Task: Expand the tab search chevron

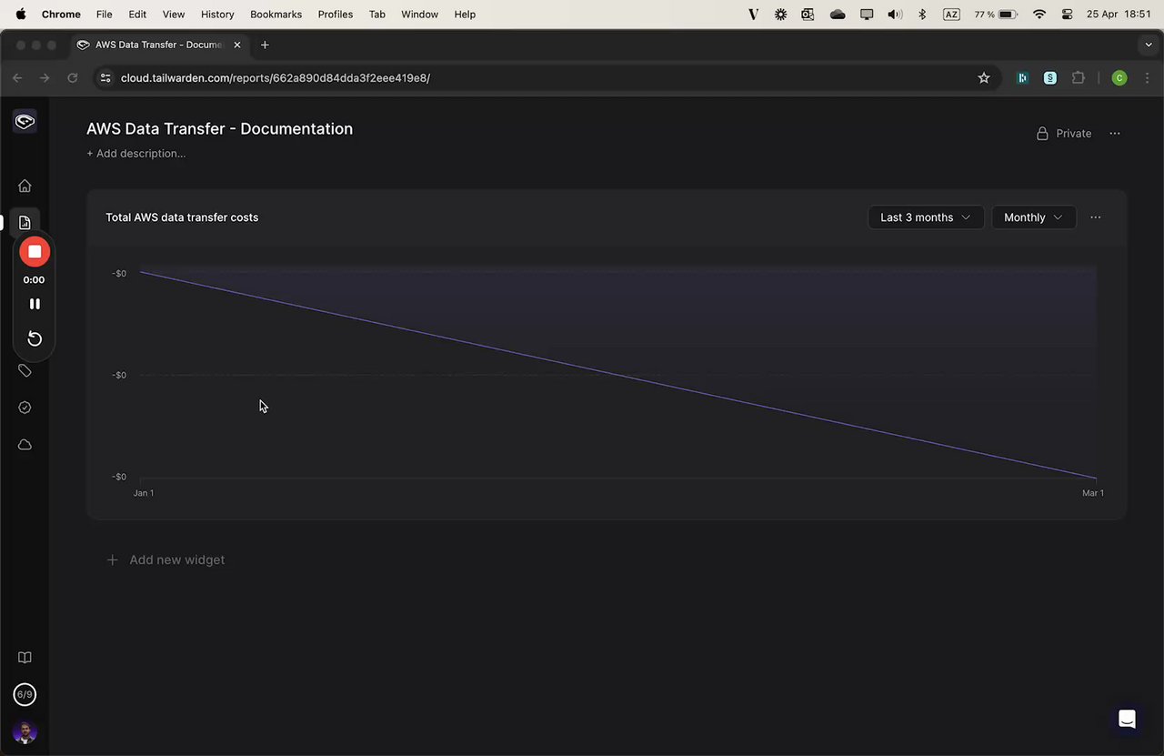Action: tap(1149, 45)
